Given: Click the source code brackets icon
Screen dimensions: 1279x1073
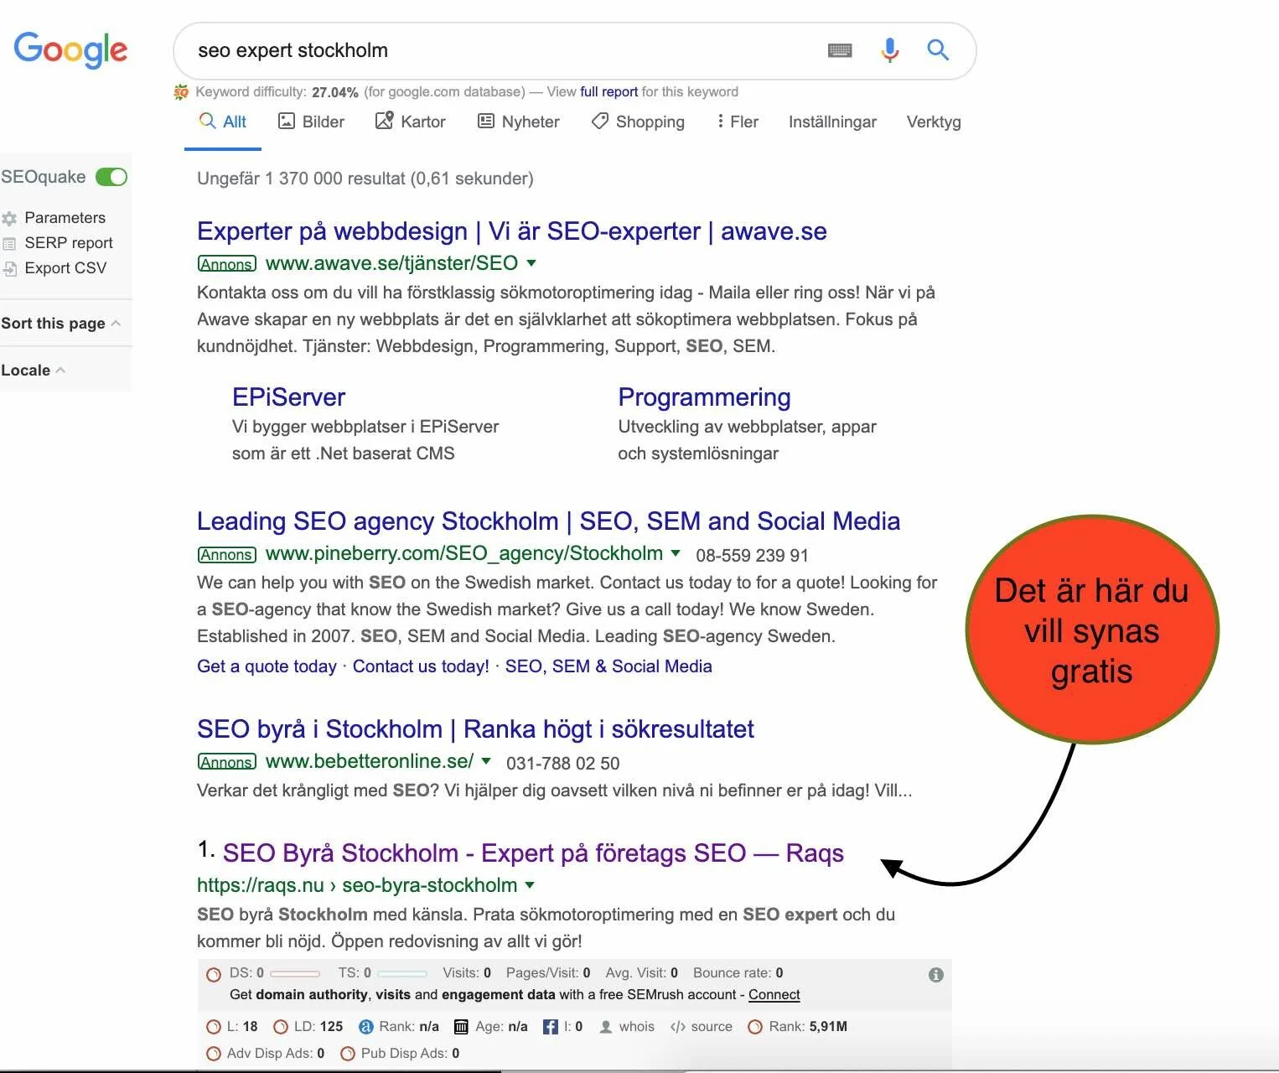Looking at the screenshot, I should coord(678,1027).
